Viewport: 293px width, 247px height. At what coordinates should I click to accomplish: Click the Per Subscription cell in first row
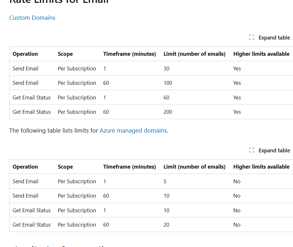[x=77, y=68]
